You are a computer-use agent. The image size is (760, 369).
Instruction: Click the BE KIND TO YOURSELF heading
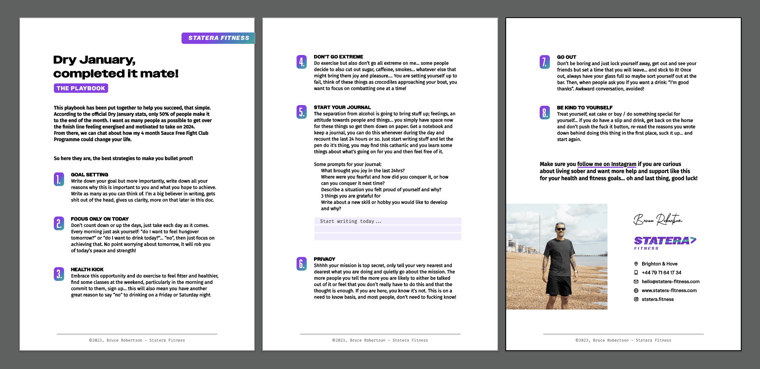pos(585,108)
